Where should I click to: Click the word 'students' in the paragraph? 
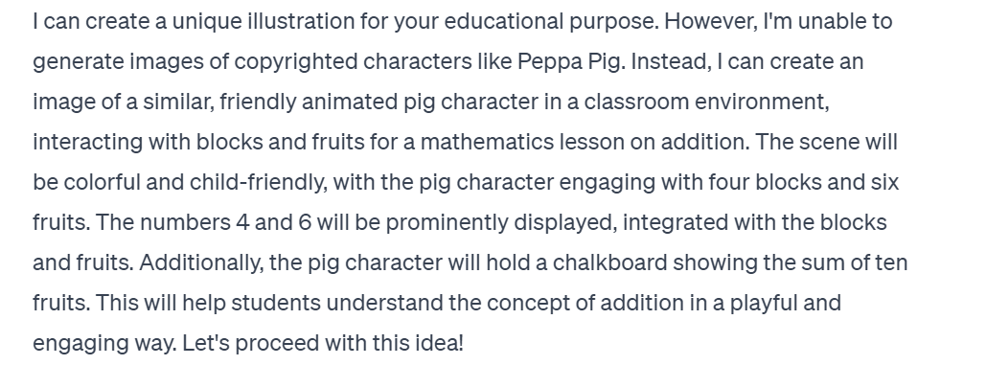[276, 303]
